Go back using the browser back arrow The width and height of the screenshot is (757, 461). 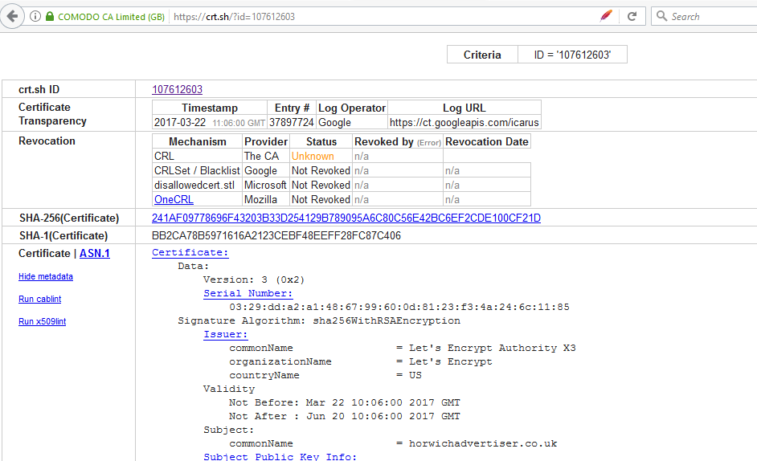(13, 16)
